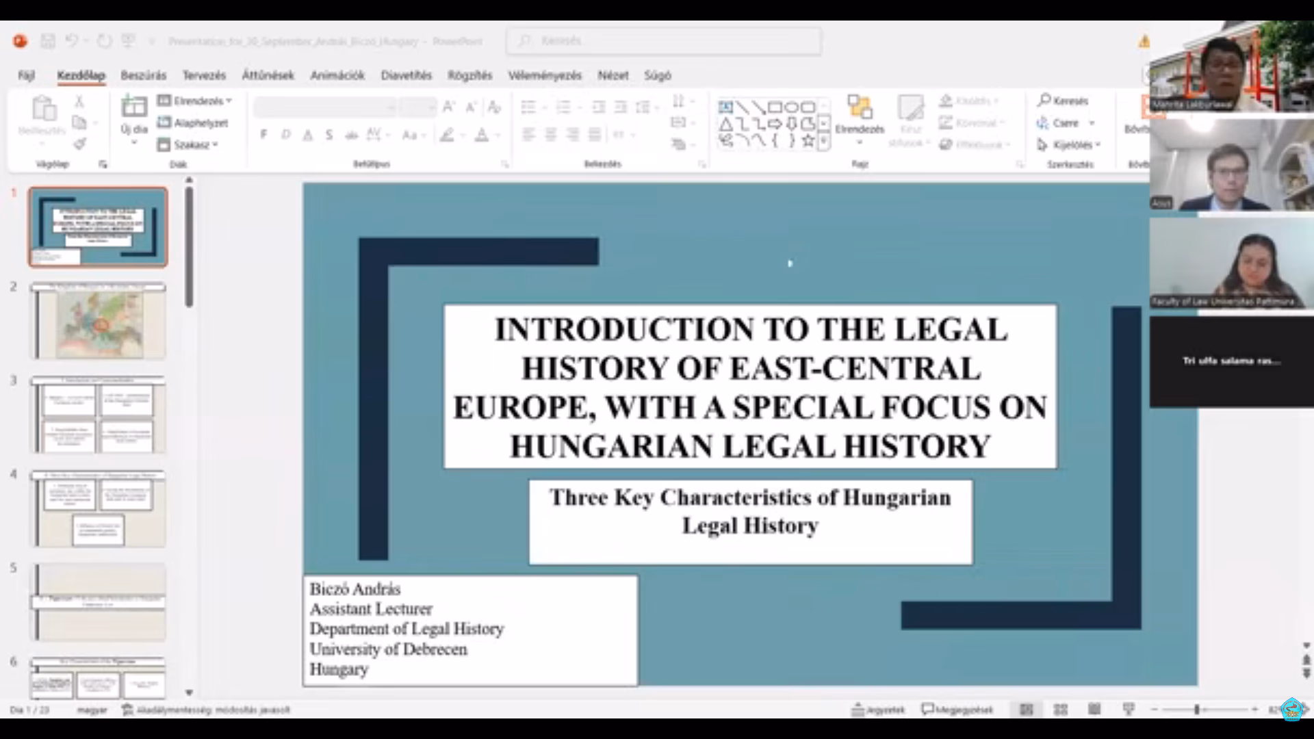Switch to the Tervezés ribbon tab
Viewport: 1314px width, 739px height.
(204, 75)
